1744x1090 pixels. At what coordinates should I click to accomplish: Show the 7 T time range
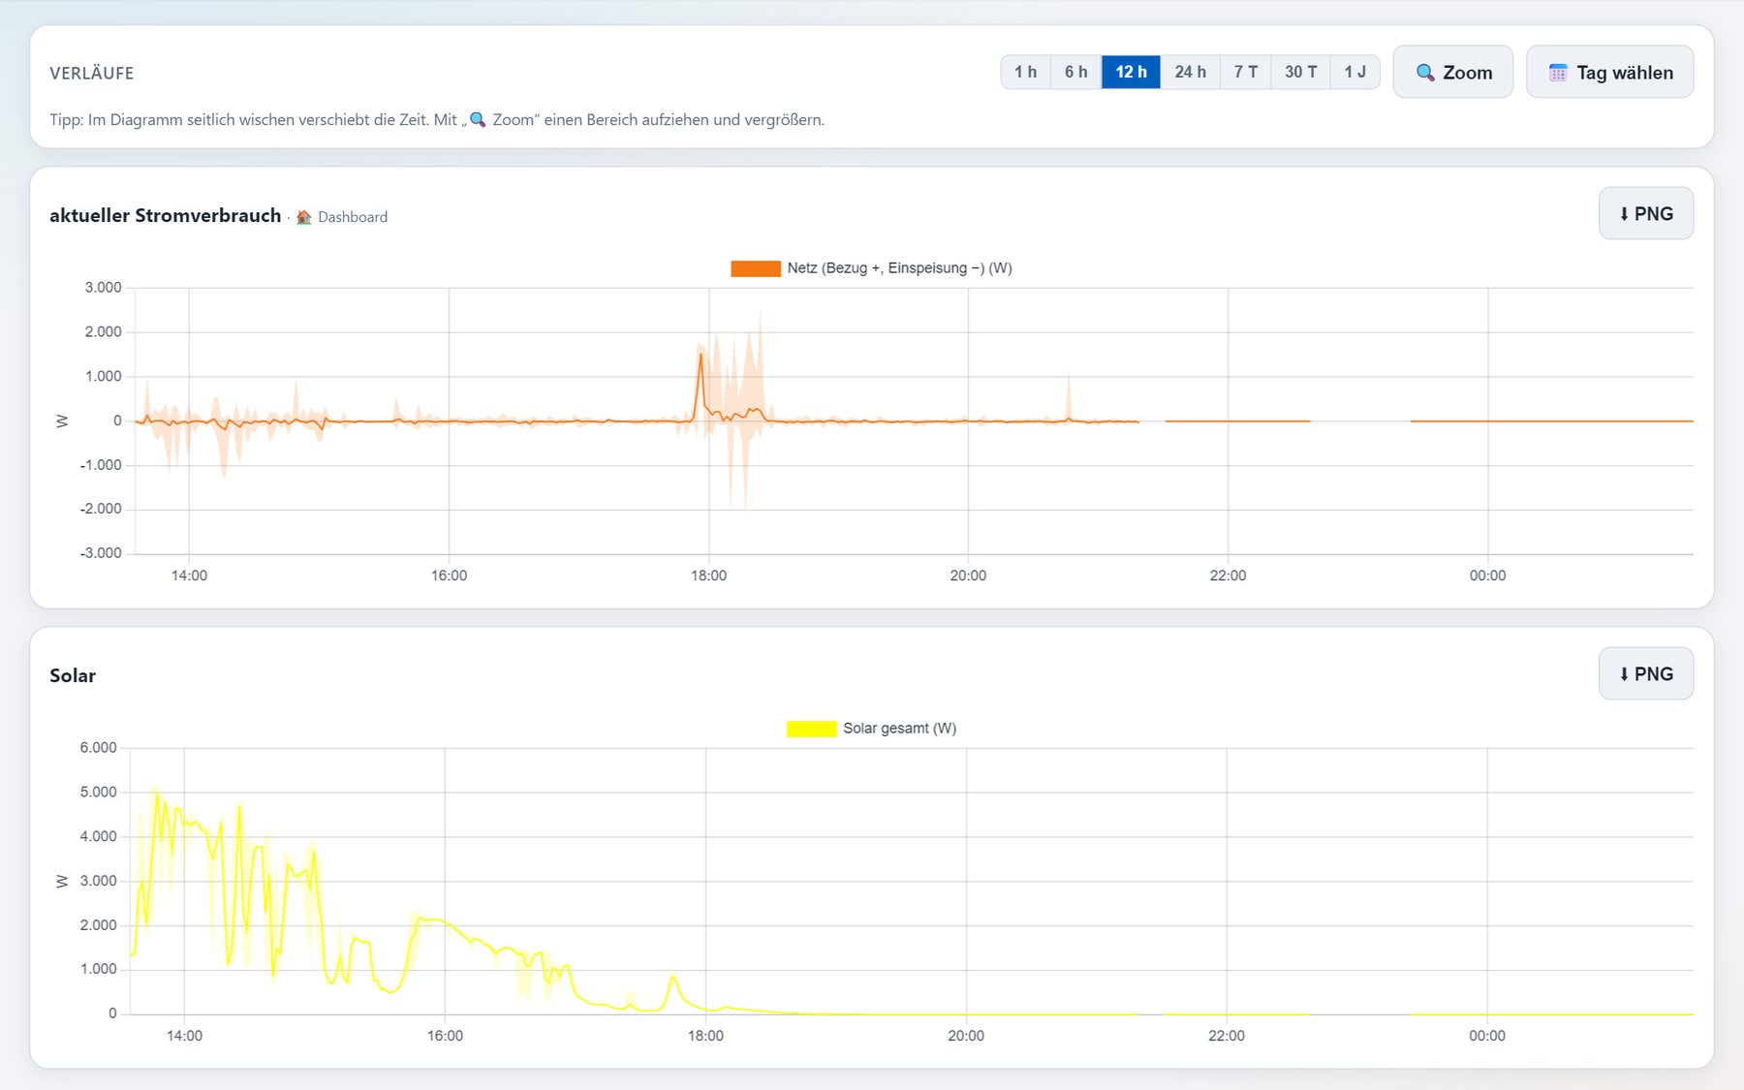1246,72
